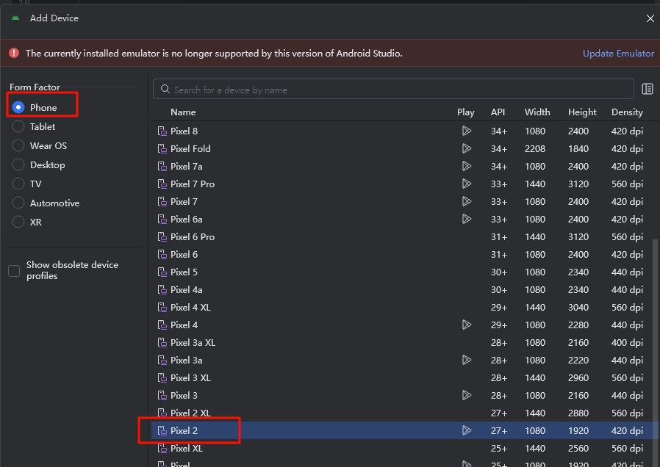Click the device icon beside Pixel XL
Viewport: 660px width, 467px height.
pyautogui.click(x=162, y=449)
